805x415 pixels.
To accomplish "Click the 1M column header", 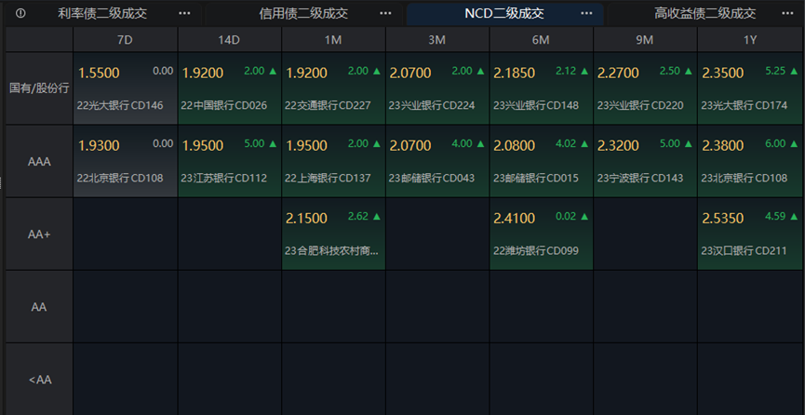I will click(x=333, y=40).
